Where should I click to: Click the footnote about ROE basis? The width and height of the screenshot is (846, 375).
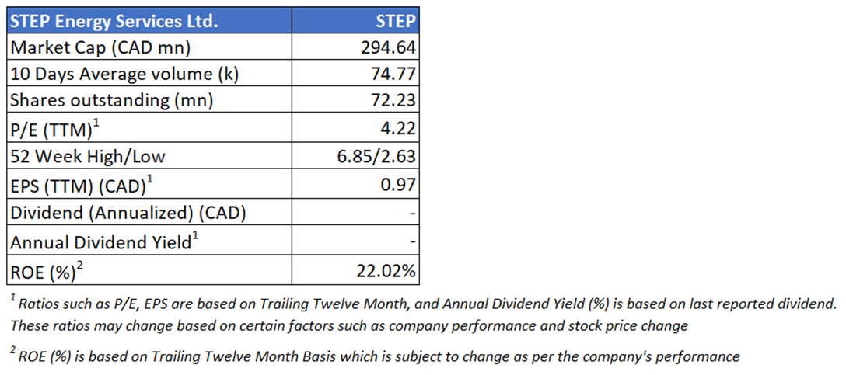pos(375,356)
